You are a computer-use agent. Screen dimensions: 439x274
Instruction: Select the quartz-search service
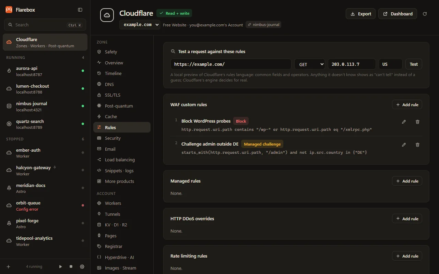[45, 124]
